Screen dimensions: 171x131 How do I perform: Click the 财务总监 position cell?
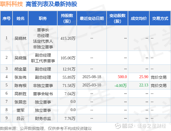(x=43, y=118)
